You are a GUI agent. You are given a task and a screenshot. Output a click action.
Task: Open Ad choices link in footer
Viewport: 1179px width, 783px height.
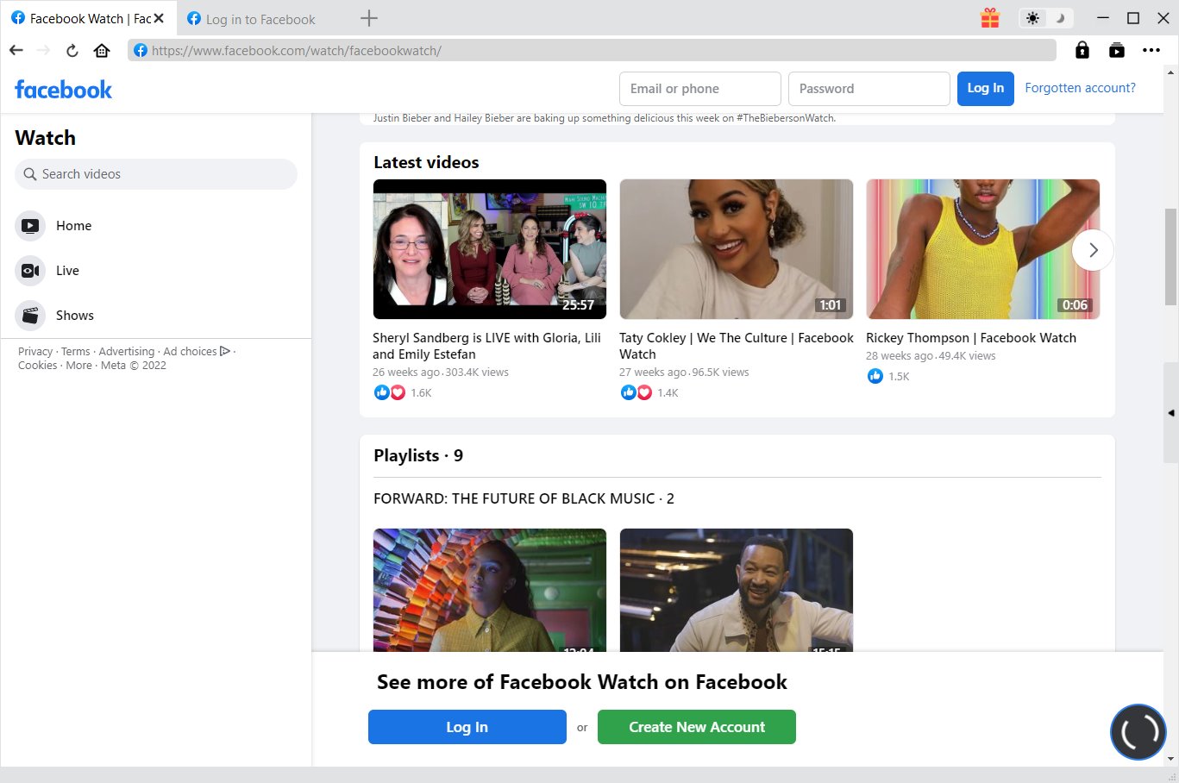click(x=190, y=352)
